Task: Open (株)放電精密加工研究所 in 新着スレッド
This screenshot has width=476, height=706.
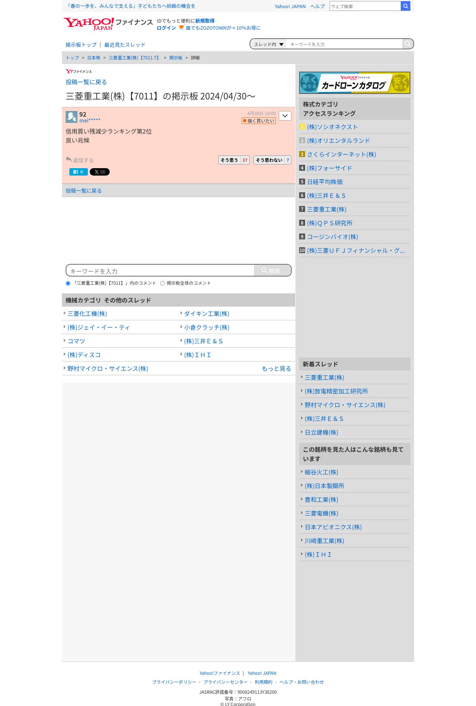Action: pyautogui.click(x=336, y=391)
